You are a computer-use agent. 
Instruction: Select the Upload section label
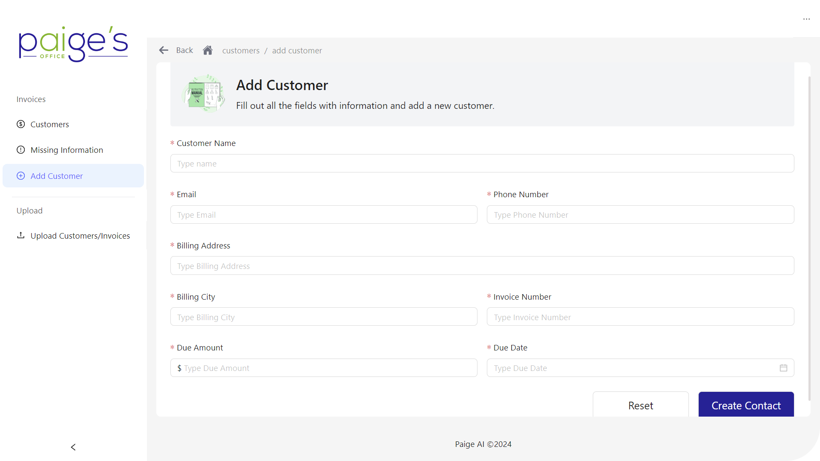tap(29, 210)
